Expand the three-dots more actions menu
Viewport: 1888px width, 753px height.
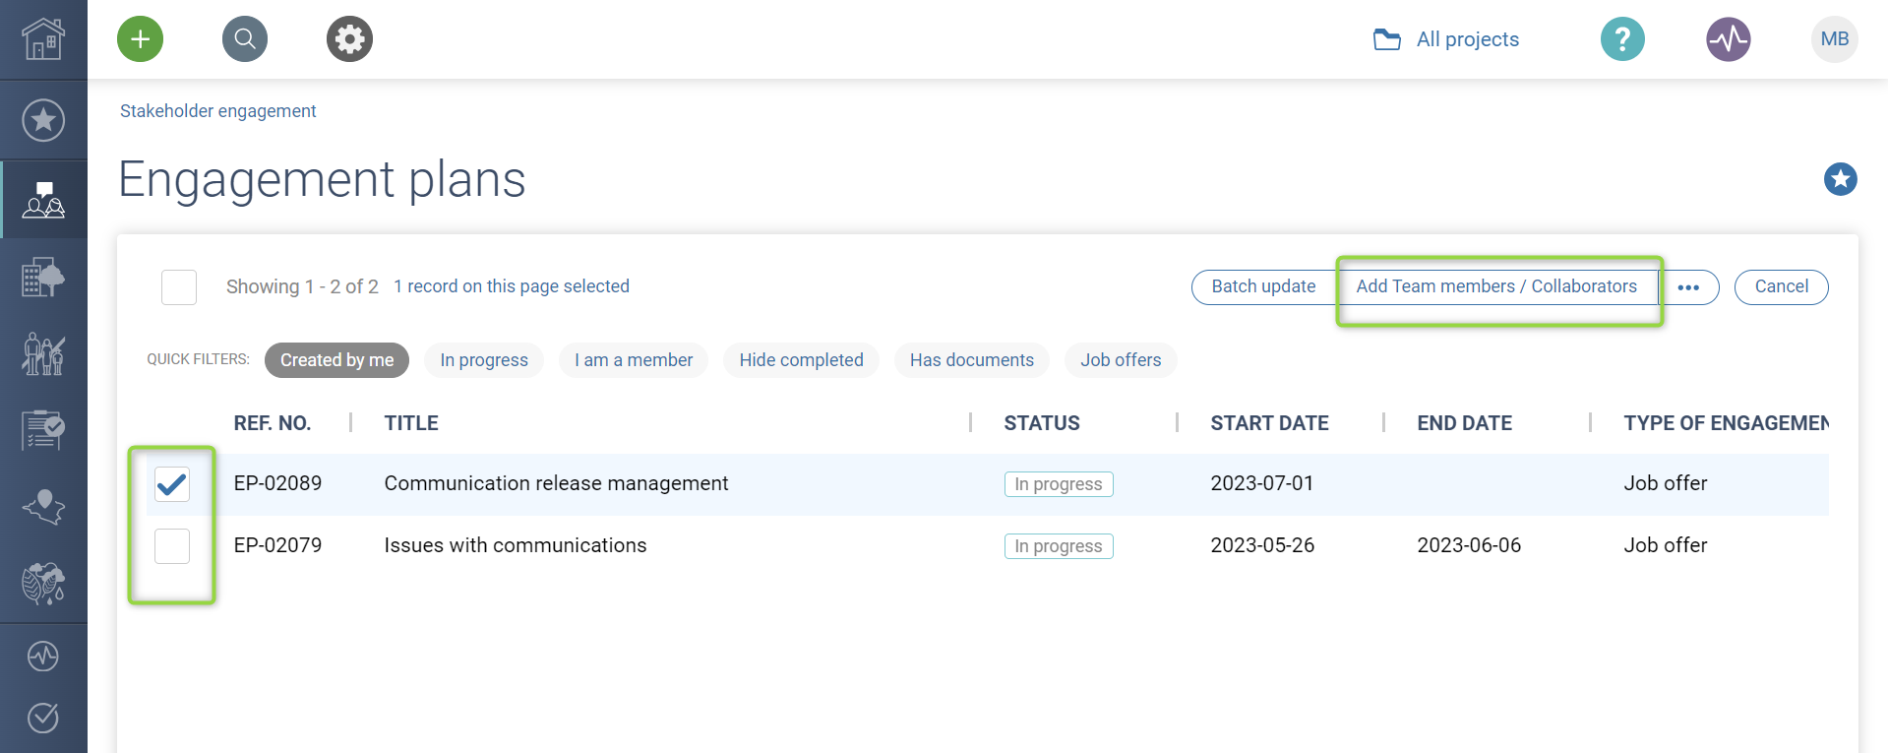pos(1688,287)
